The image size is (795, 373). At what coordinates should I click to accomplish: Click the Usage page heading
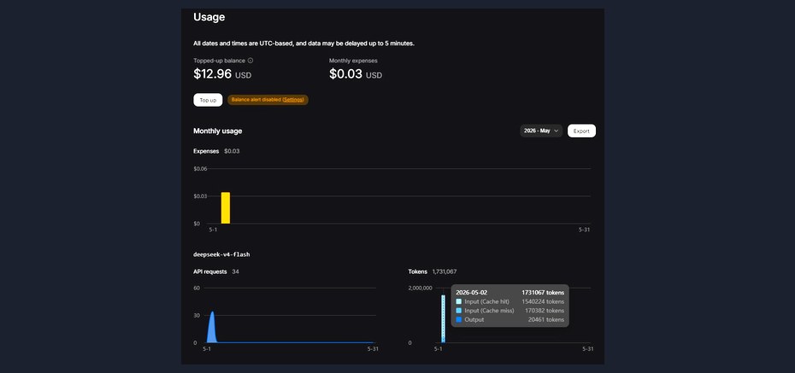coord(209,17)
